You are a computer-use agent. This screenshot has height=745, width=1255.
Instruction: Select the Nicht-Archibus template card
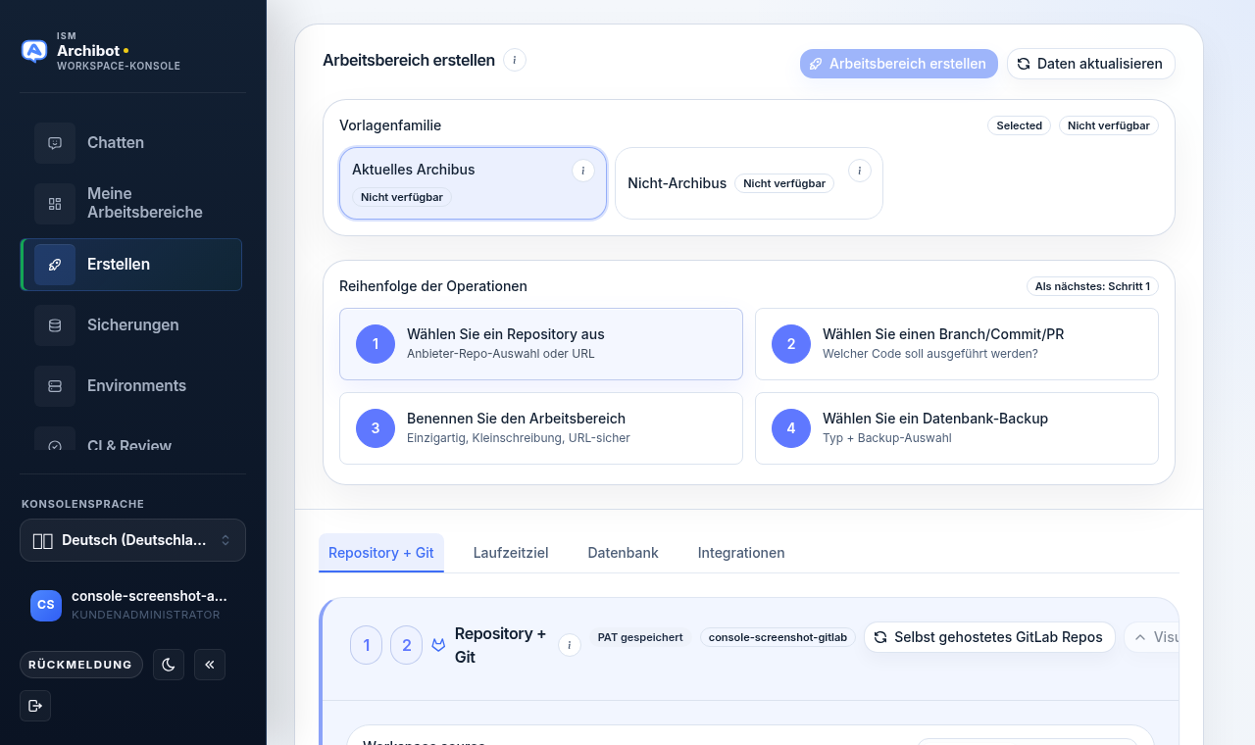pyautogui.click(x=749, y=183)
